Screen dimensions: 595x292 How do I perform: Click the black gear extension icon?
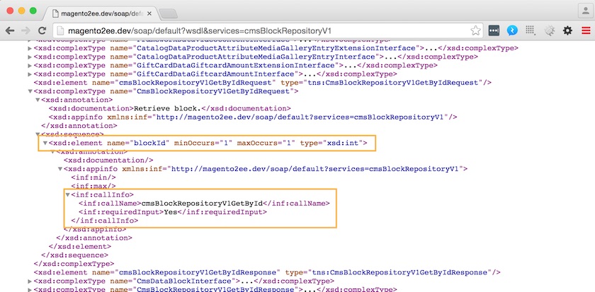[567, 30]
